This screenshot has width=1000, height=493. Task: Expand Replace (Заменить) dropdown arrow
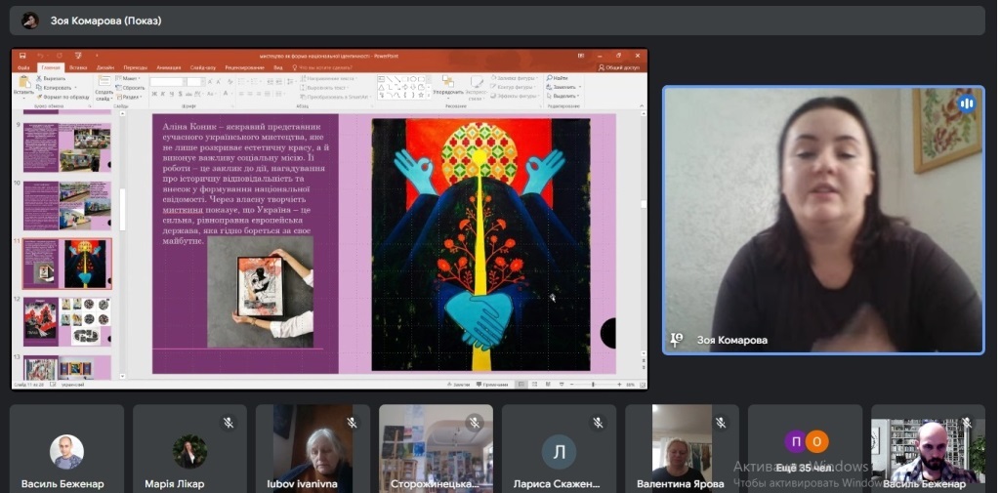pyautogui.click(x=579, y=87)
